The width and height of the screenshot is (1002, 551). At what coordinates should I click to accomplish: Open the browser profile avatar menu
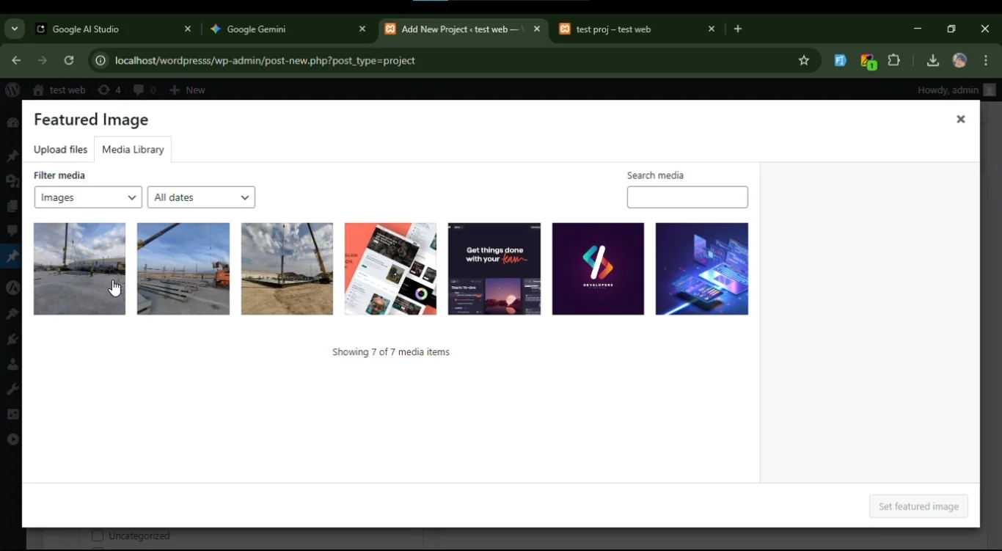[959, 61]
